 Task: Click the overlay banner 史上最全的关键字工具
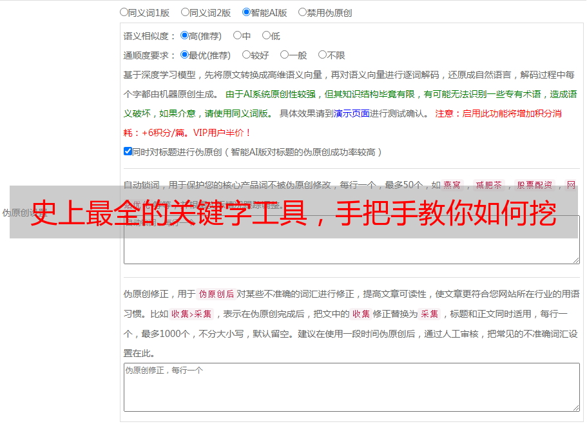(x=294, y=213)
